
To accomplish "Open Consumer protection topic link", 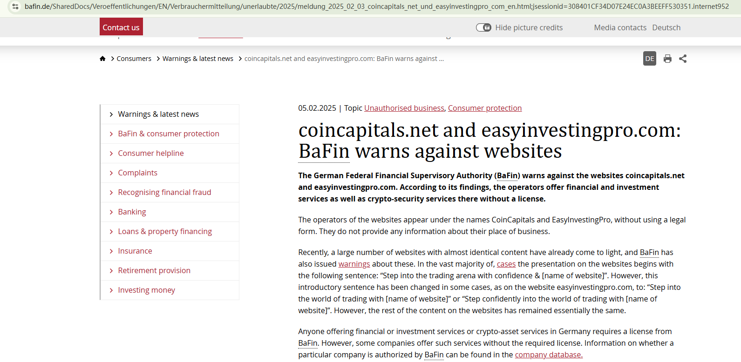I will (x=485, y=108).
